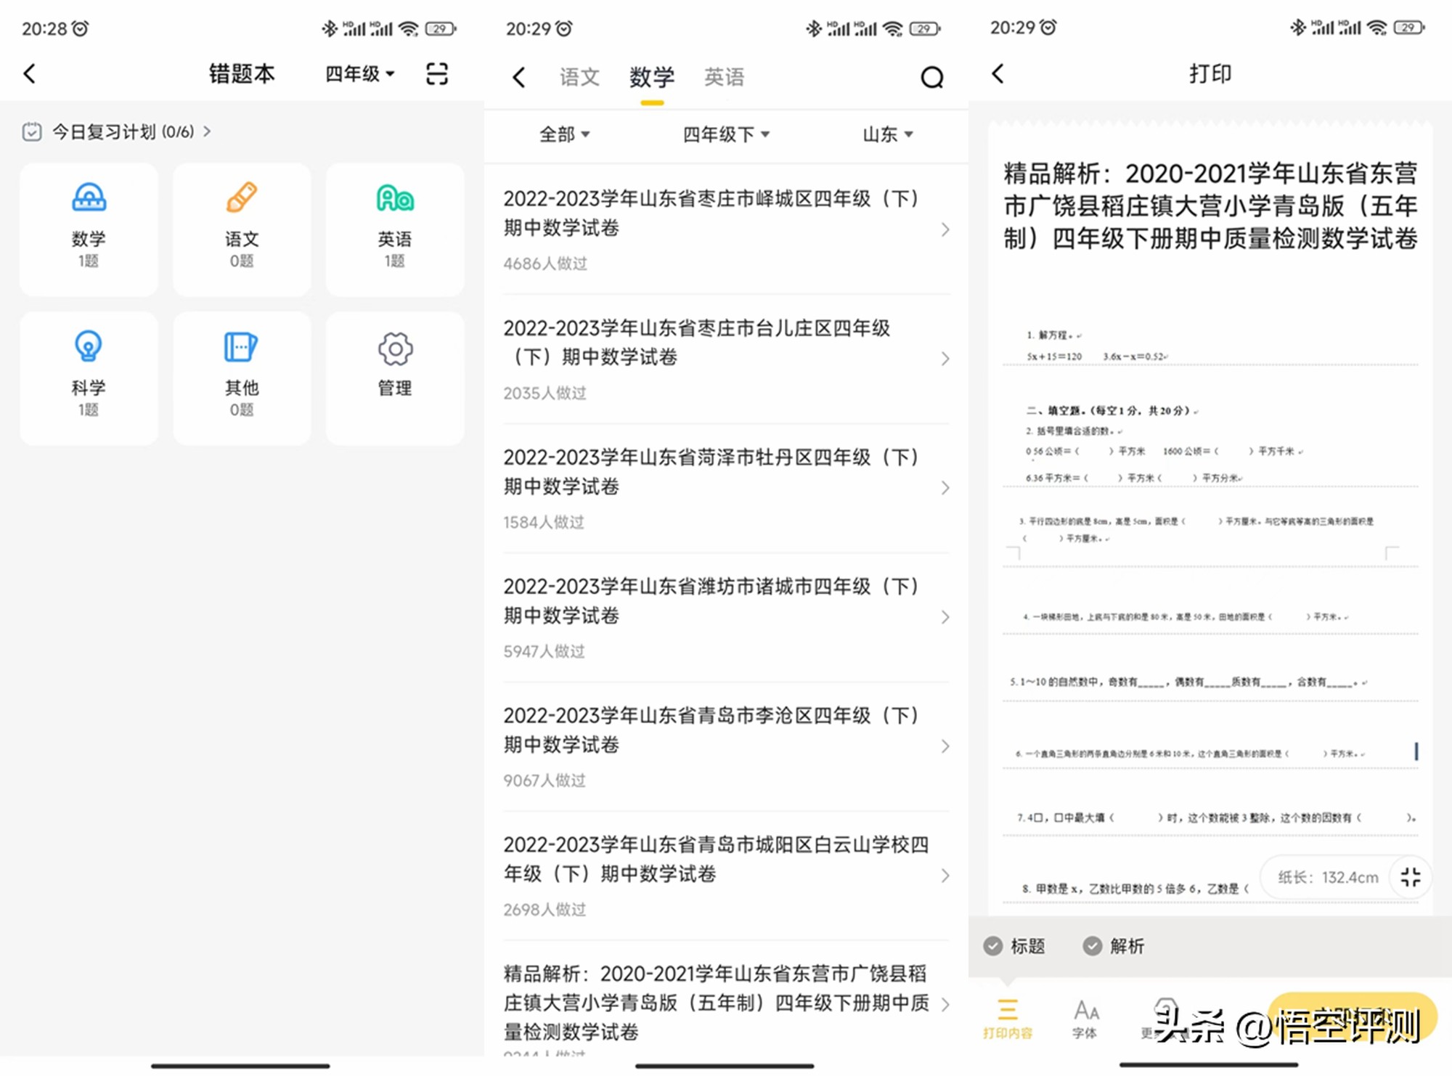Select the 字体 font option in print toolbar
The height and width of the screenshot is (1076, 1452).
(1085, 1016)
